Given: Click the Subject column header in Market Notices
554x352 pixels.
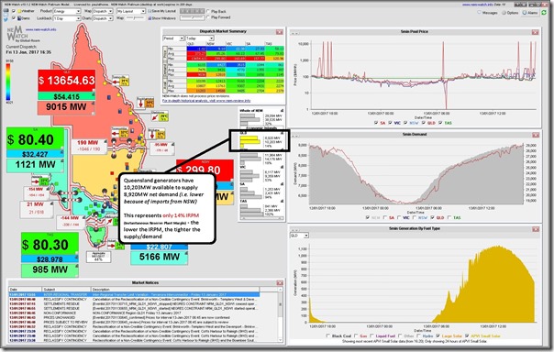Looking at the screenshot, I should point(66,290).
